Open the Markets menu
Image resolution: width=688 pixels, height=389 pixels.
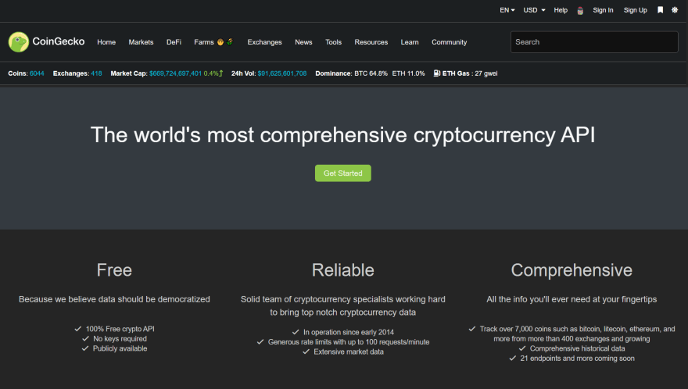[x=141, y=42]
